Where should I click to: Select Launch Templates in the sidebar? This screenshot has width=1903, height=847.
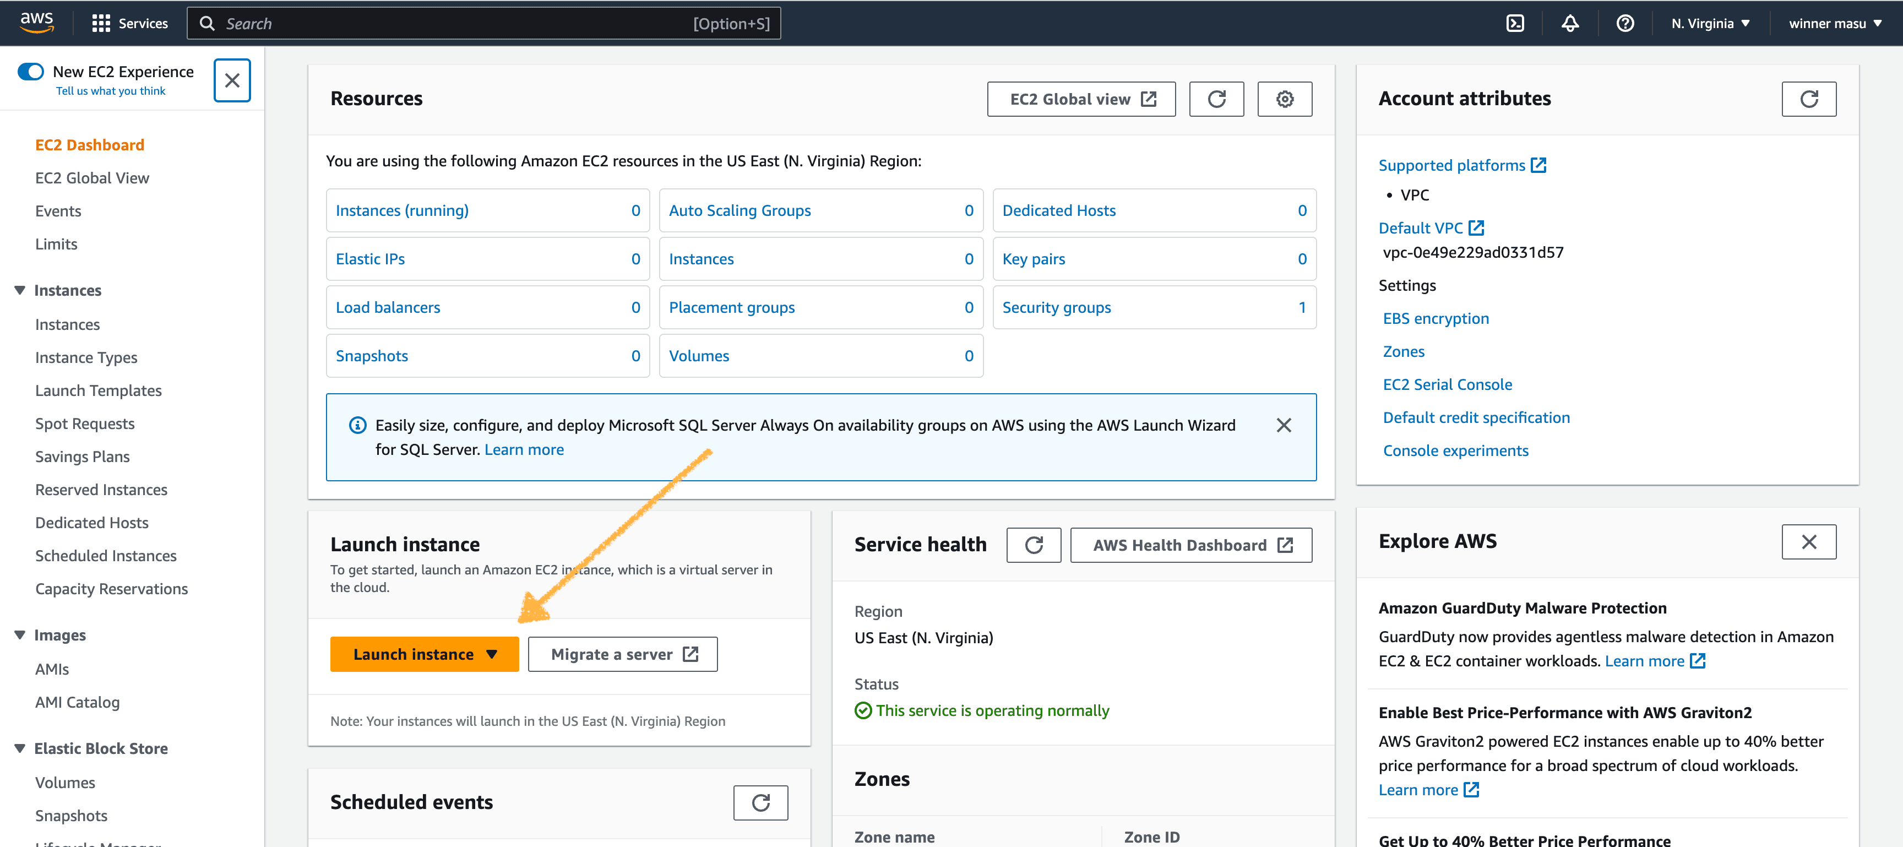98,390
